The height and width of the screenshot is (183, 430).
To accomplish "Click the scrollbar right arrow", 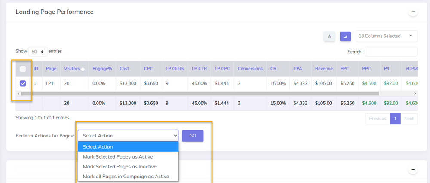I will (415, 93).
